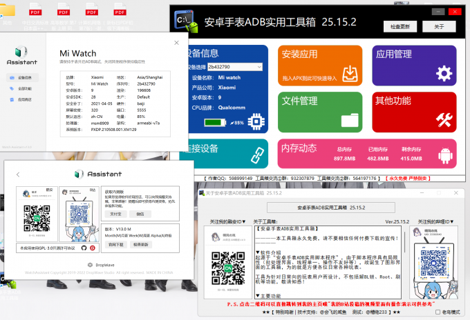Image resolution: width=470 pixels, height=320 pixels.
Task: Click the Bilibili QR card in Assistant window
Action: click(x=79, y=214)
